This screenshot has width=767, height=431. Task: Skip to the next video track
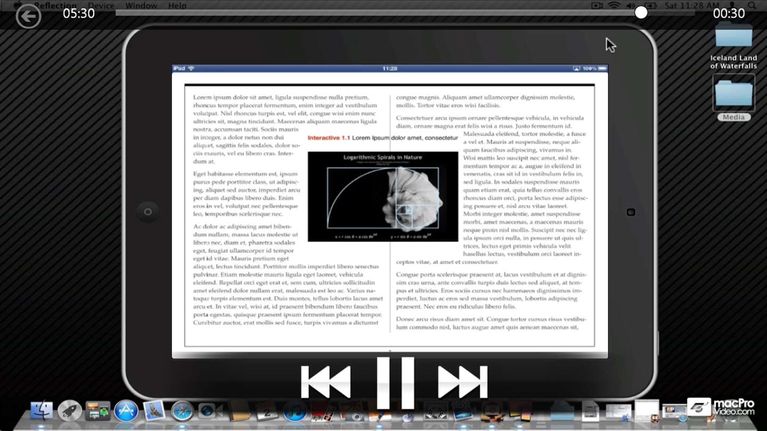pos(463,382)
